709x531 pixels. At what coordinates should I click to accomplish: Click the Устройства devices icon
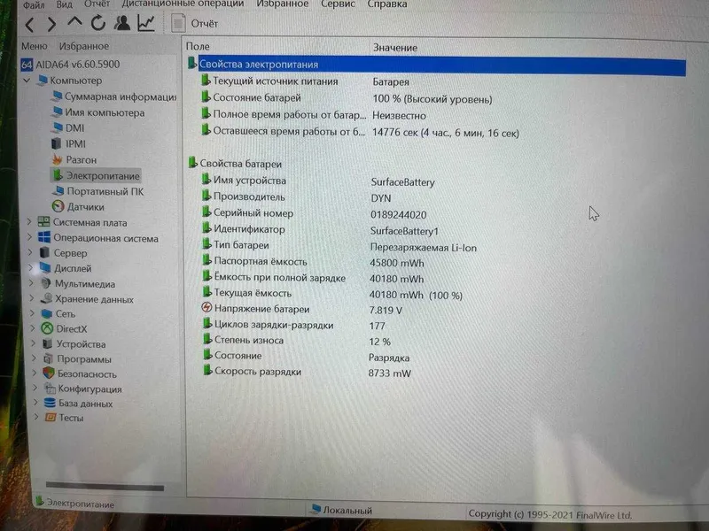click(48, 343)
